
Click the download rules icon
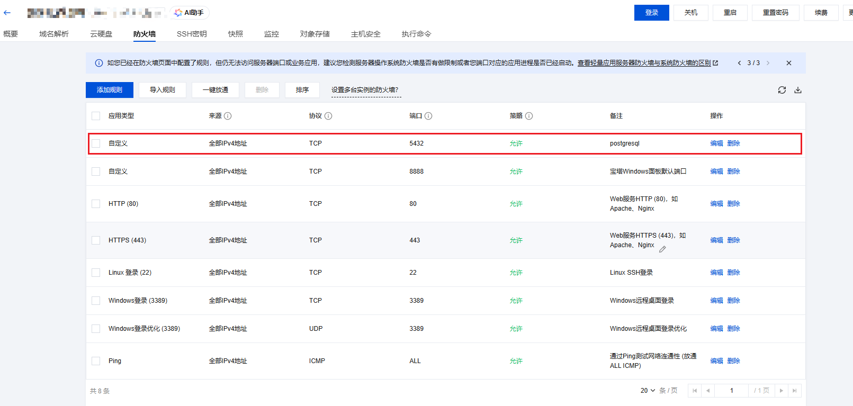point(797,90)
